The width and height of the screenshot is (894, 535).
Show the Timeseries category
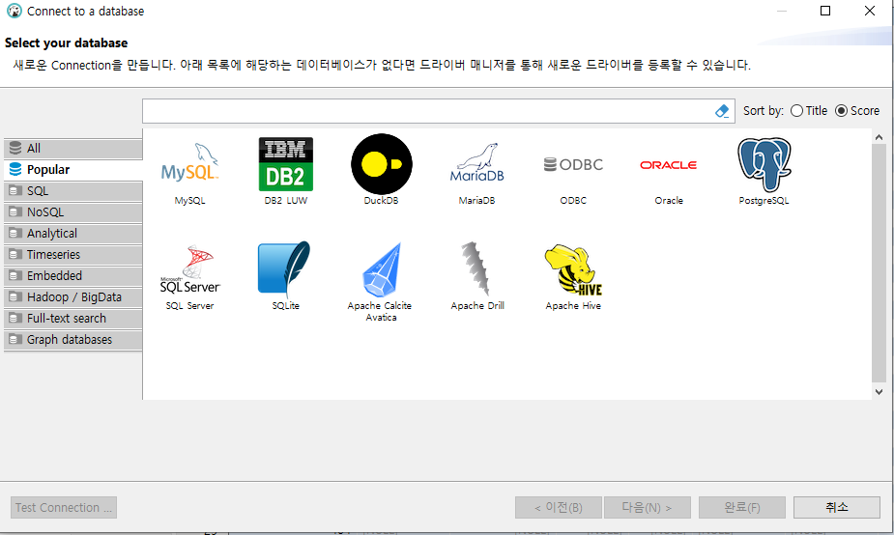tap(73, 254)
